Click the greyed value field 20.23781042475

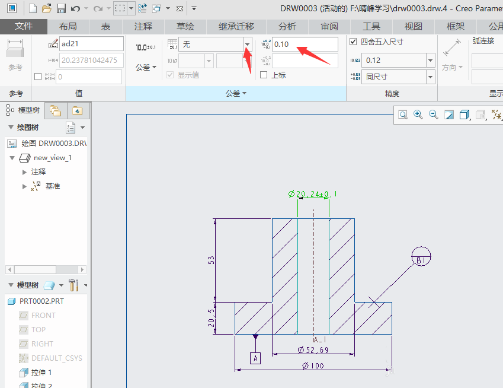tap(91, 61)
